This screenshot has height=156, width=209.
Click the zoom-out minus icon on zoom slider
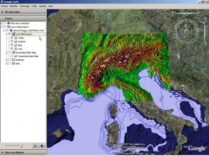click(205, 44)
